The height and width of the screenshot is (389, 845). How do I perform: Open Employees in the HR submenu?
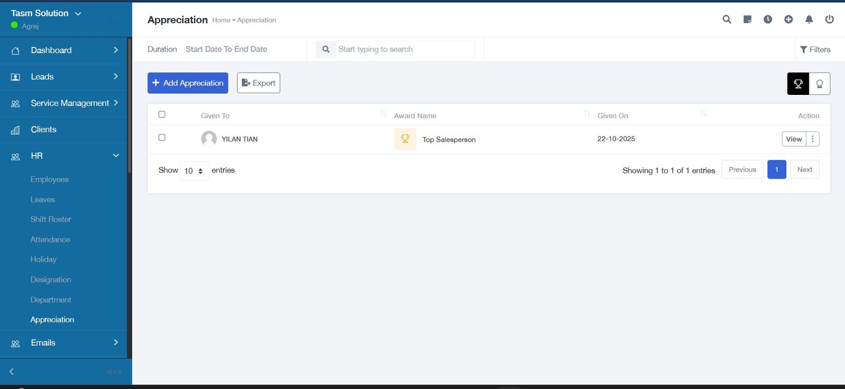(50, 179)
